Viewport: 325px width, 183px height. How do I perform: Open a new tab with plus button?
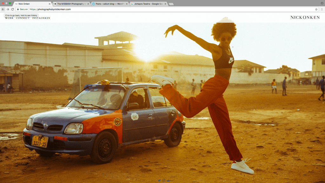[x=171, y=4]
